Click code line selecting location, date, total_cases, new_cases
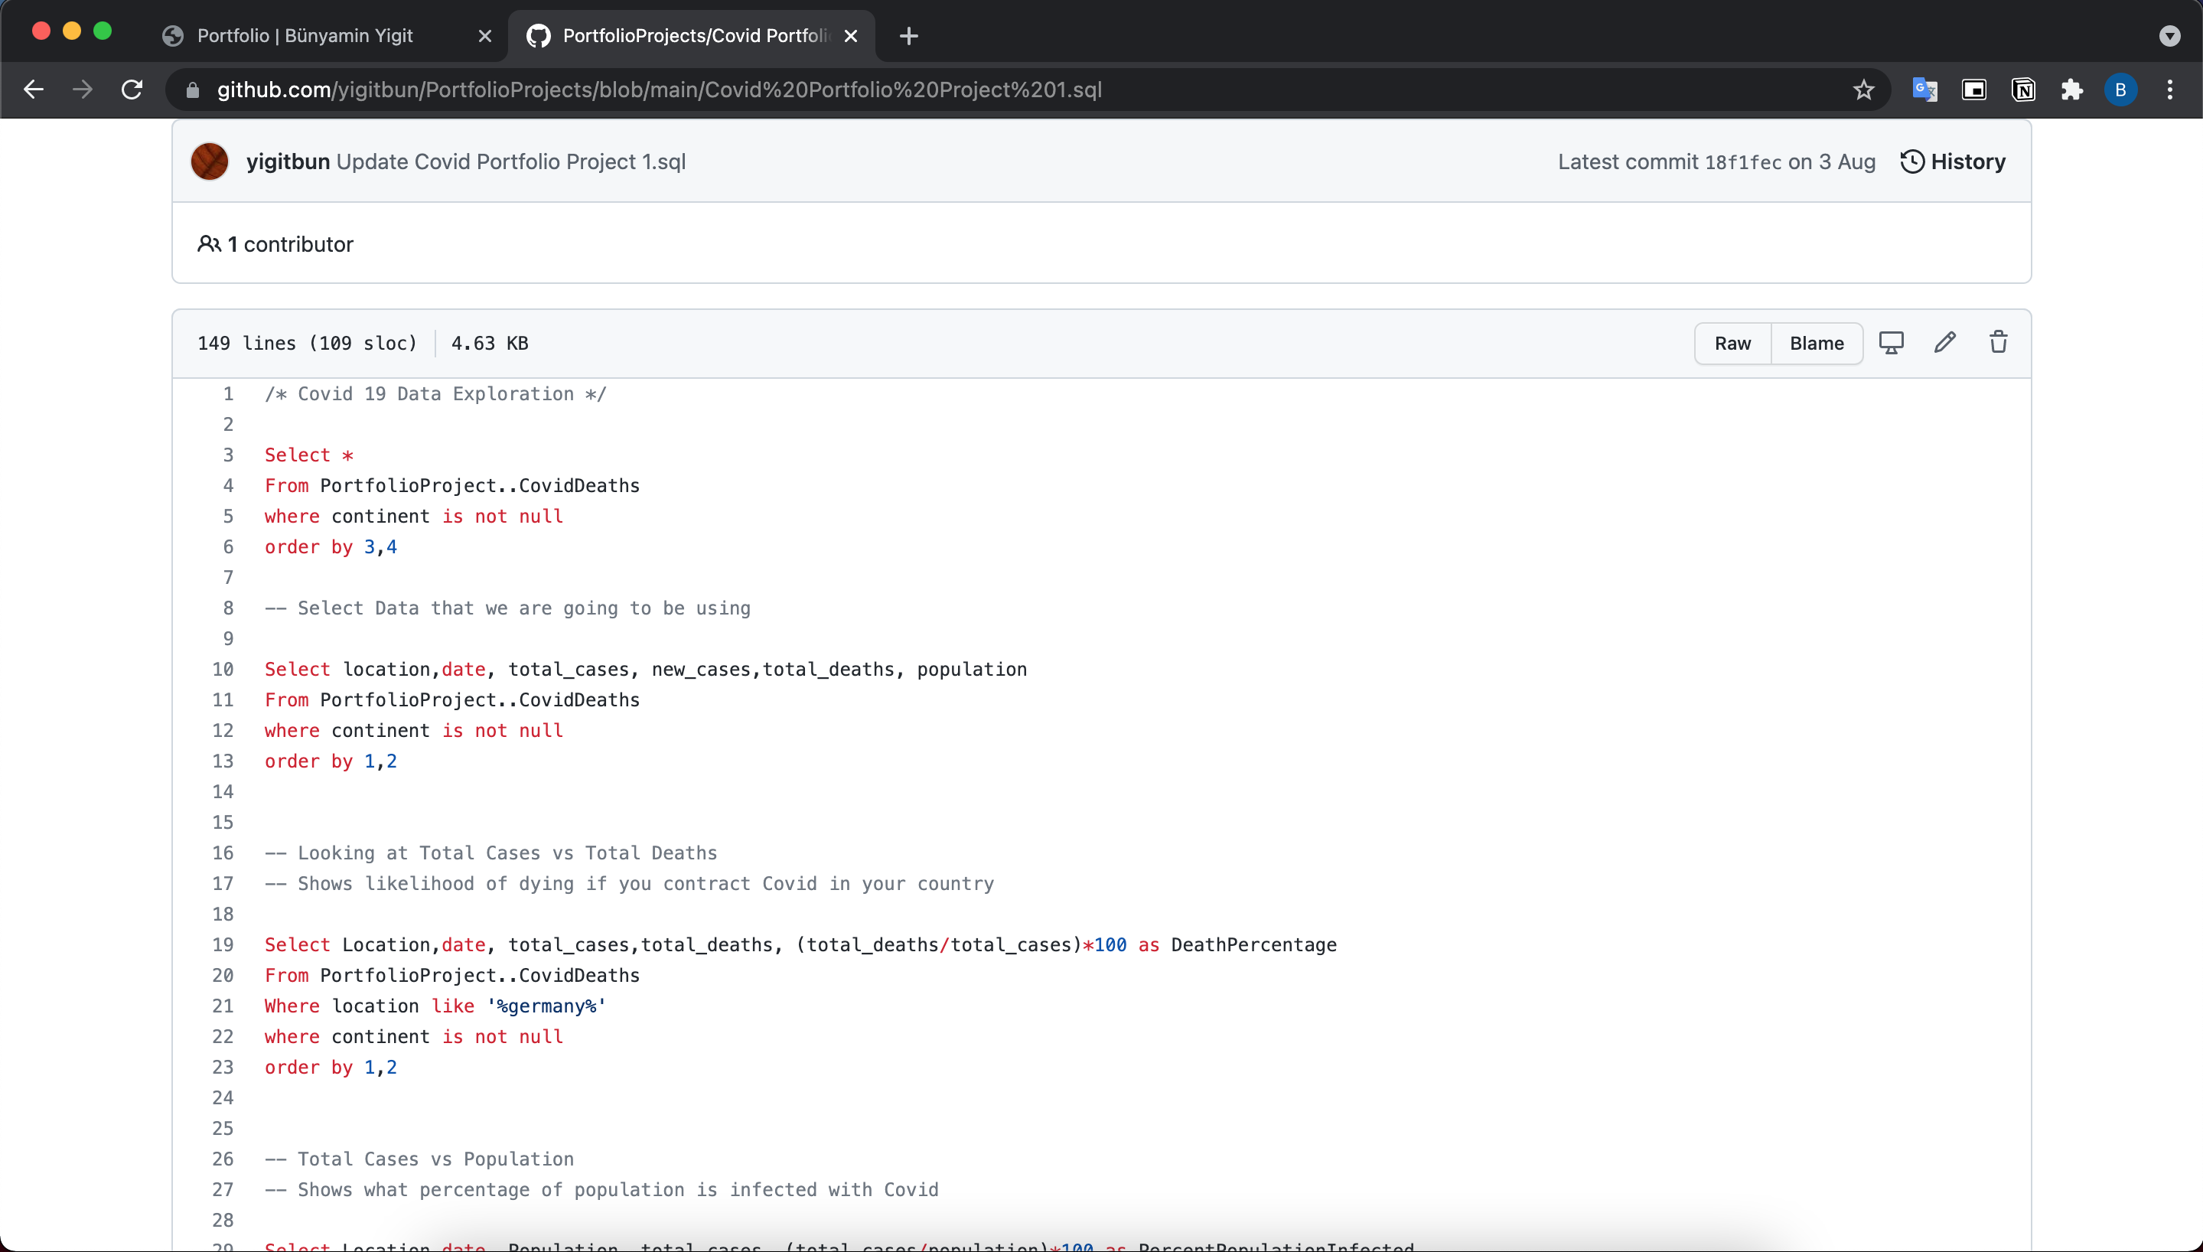The image size is (2203, 1252). (x=646, y=669)
